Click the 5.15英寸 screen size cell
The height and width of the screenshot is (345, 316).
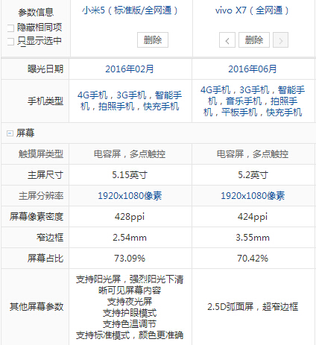[x=130, y=175]
